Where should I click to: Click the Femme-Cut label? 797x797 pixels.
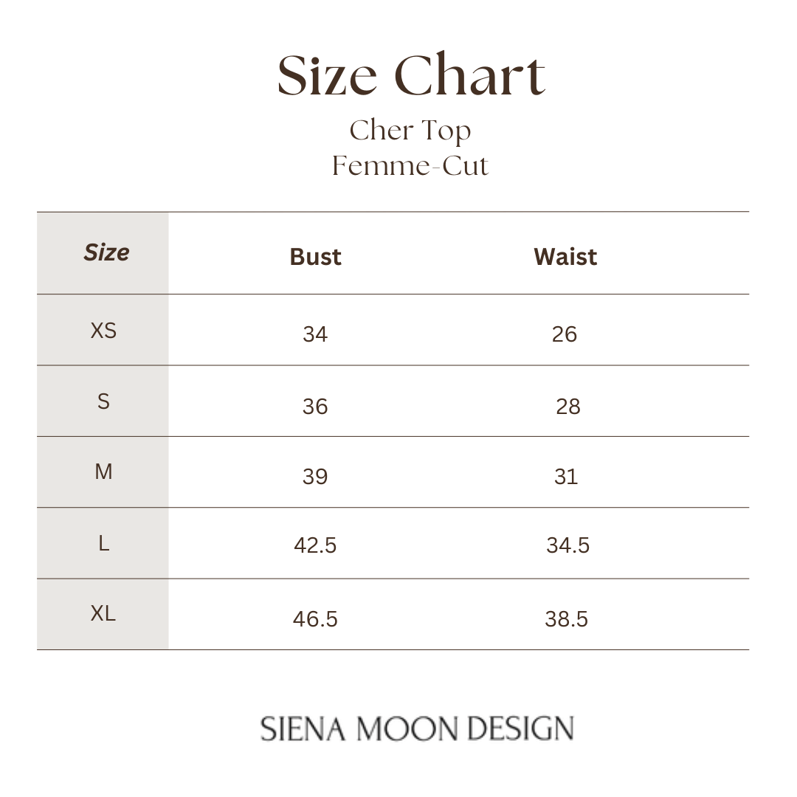tap(410, 166)
